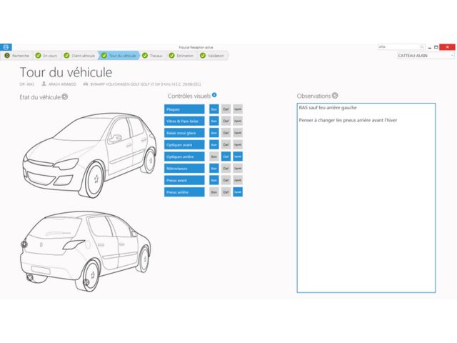Click the search magnifier icon top right
Viewport: 457px width, 343px height.
coord(421,46)
